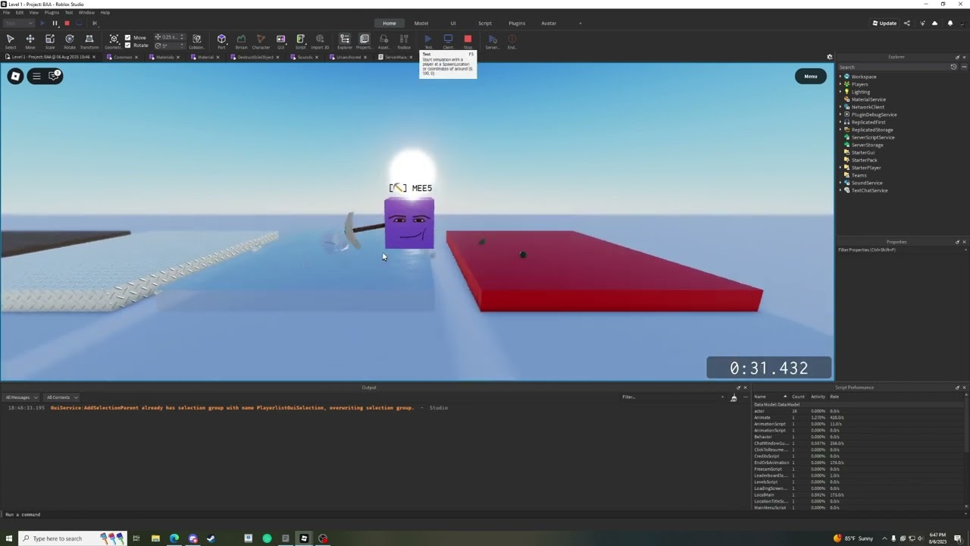This screenshot has width=970, height=546.
Task: Expand the Workspace tree node
Action: [x=840, y=77]
